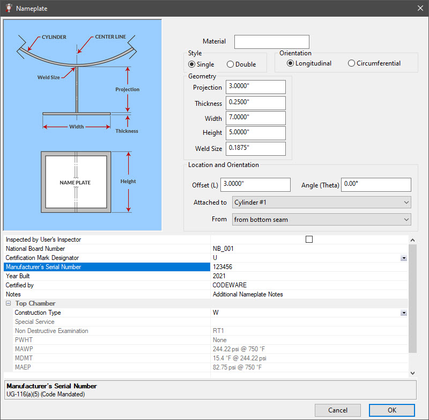Open Certification Mark Designator dropdown arrow
429x420 pixels.
coord(404,258)
